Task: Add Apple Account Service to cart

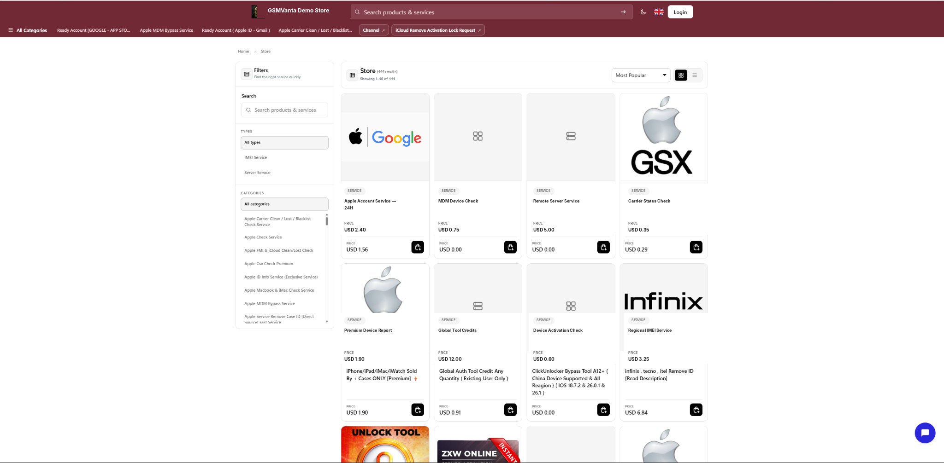Action: 418,247
